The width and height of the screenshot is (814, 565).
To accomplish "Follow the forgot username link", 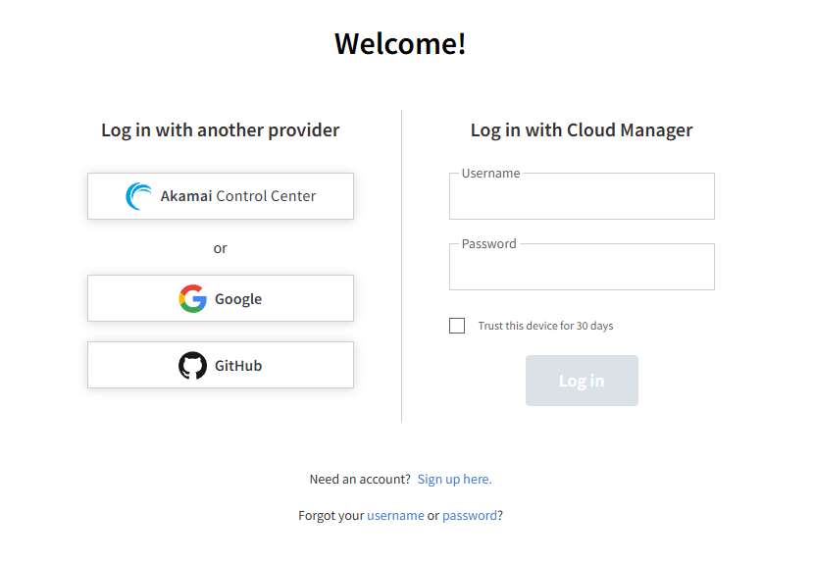I will pyautogui.click(x=395, y=515).
